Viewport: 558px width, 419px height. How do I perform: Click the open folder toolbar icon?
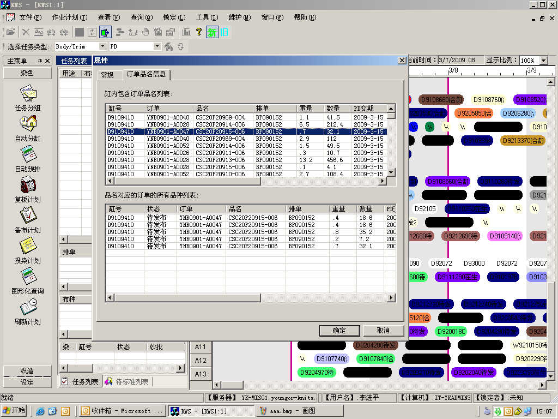coord(10,32)
